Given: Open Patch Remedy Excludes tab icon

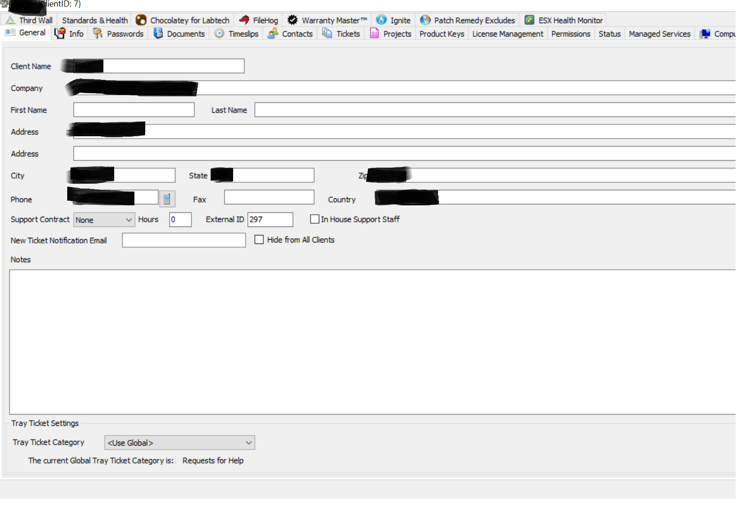Looking at the screenshot, I should pyautogui.click(x=425, y=20).
